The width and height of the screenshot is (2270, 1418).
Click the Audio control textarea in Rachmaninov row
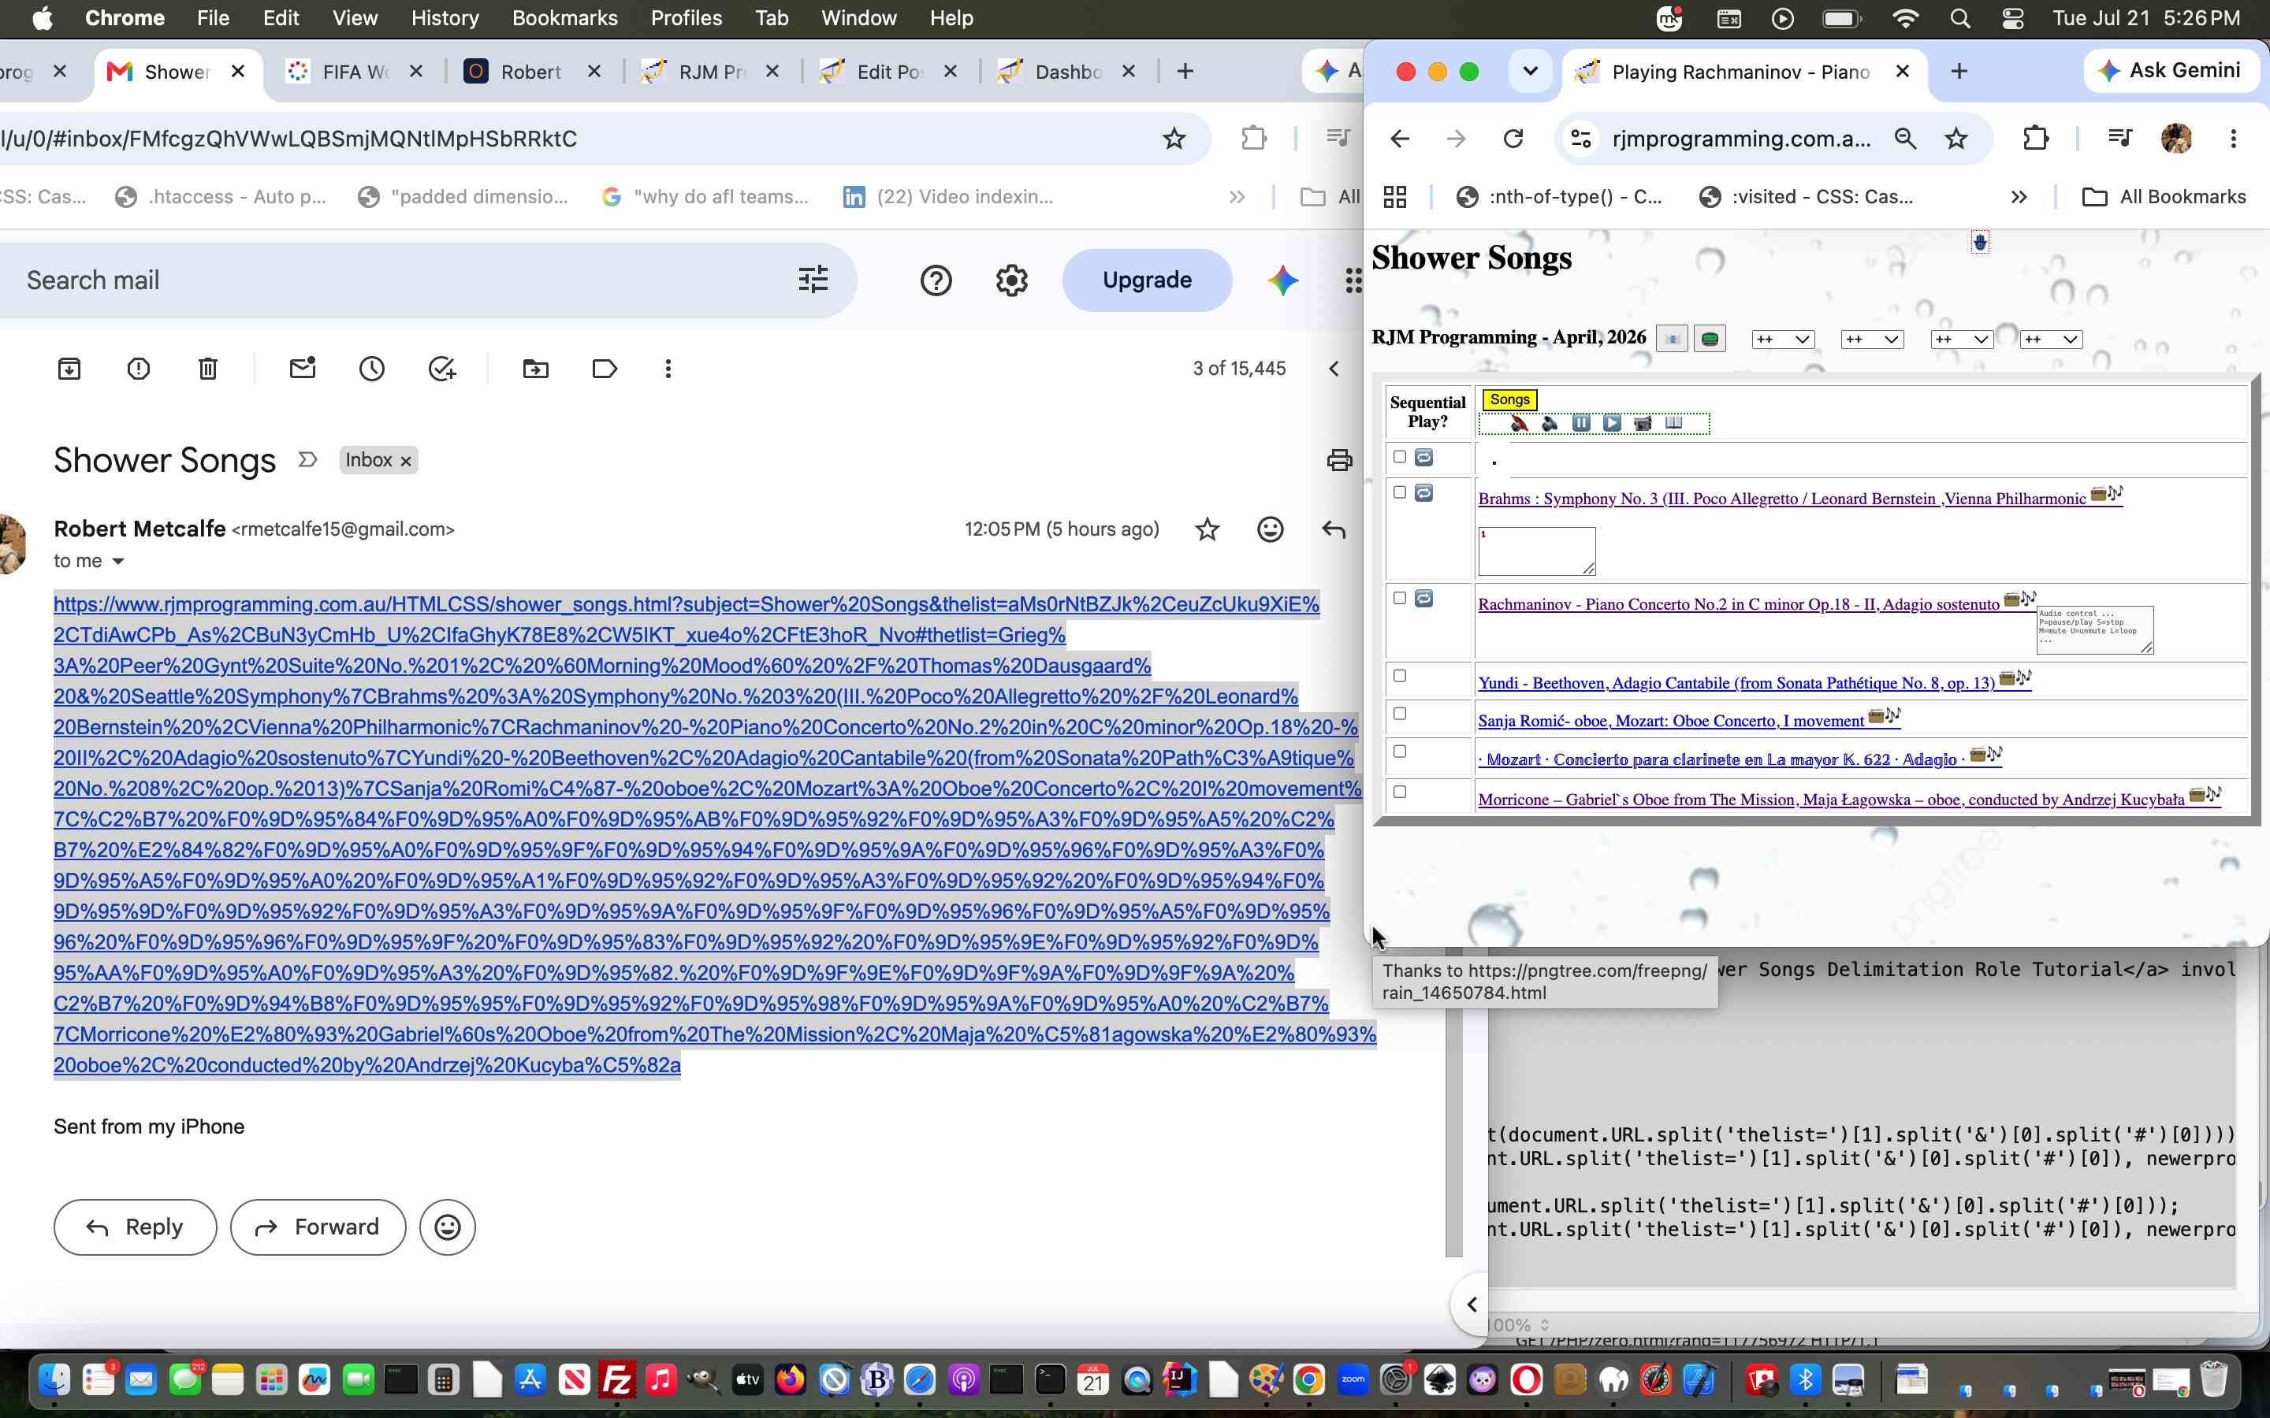2094,630
